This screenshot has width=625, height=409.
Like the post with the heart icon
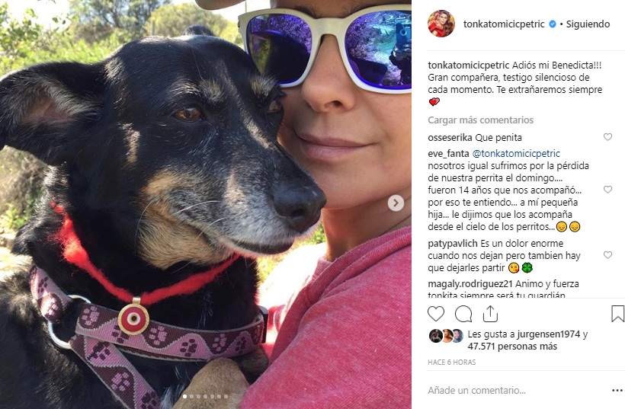coord(436,314)
